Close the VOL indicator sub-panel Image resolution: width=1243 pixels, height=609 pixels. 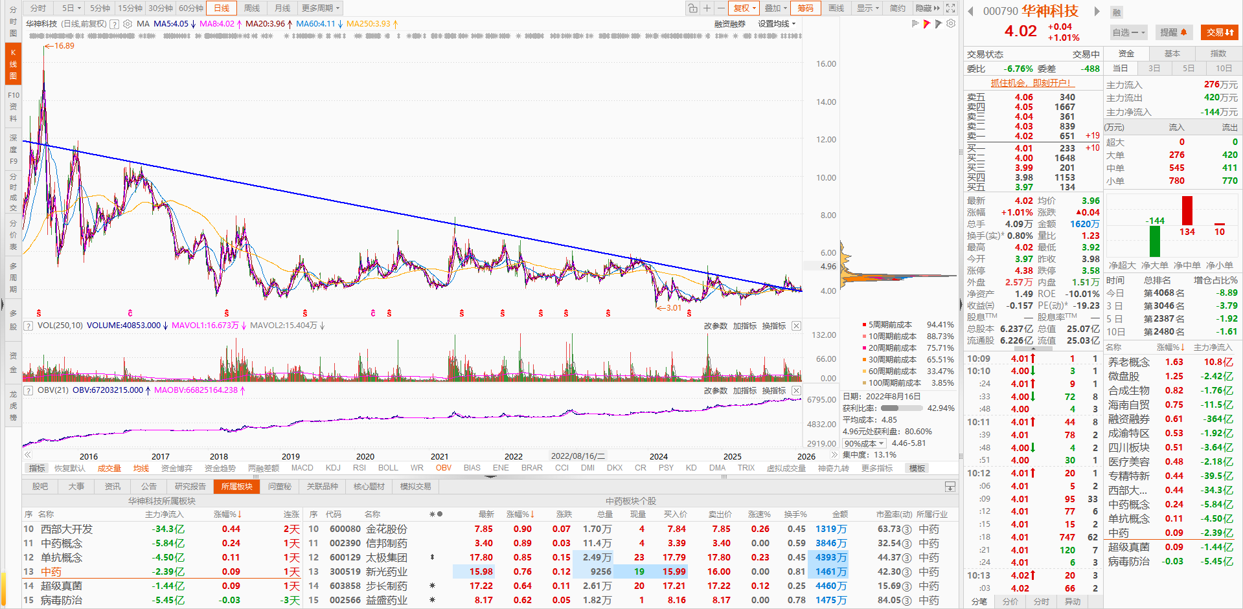797,326
